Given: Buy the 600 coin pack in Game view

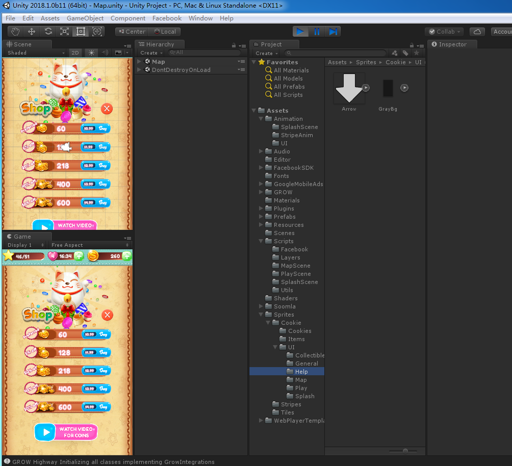Looking at the screenshot, I should [x=97, y=406].
